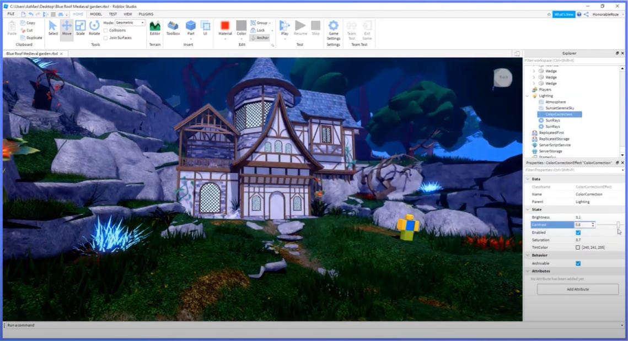Collapse the Attributes properties section
The image size is (628, 341).
[528, 272]
